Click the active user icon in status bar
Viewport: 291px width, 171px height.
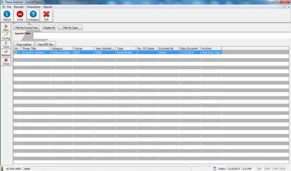pyautogui.click(x=2, y=169)
